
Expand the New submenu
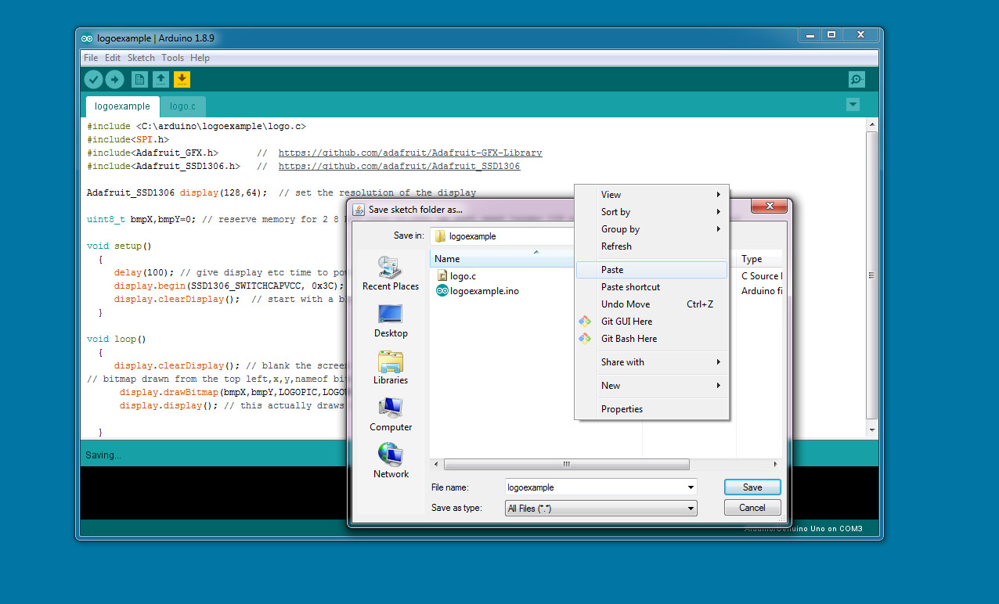point(652,386)
